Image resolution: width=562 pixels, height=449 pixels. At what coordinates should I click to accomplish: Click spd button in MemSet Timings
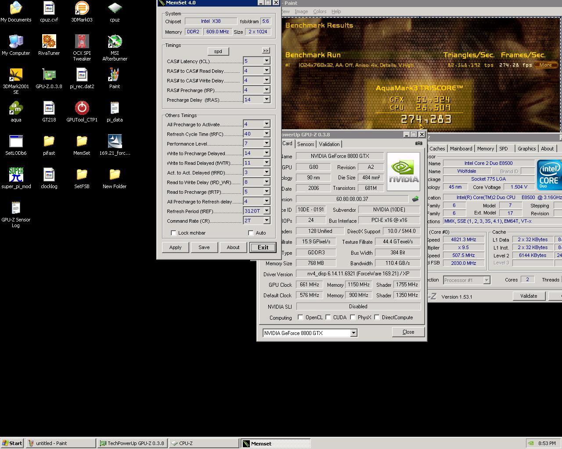click(218, 51)
